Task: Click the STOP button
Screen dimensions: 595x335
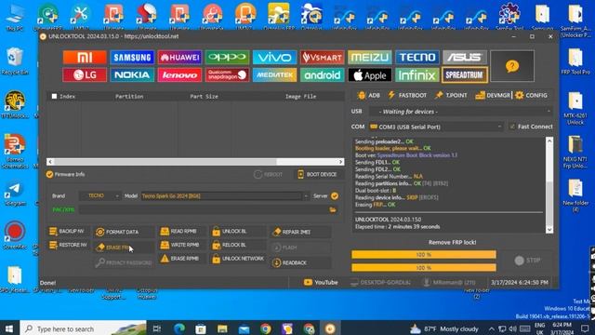Action: [528, 261]
